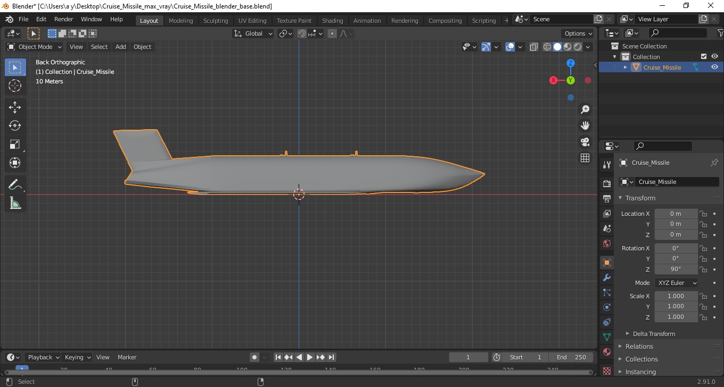Toggle Location X lock icon

(x=703, y=214)
